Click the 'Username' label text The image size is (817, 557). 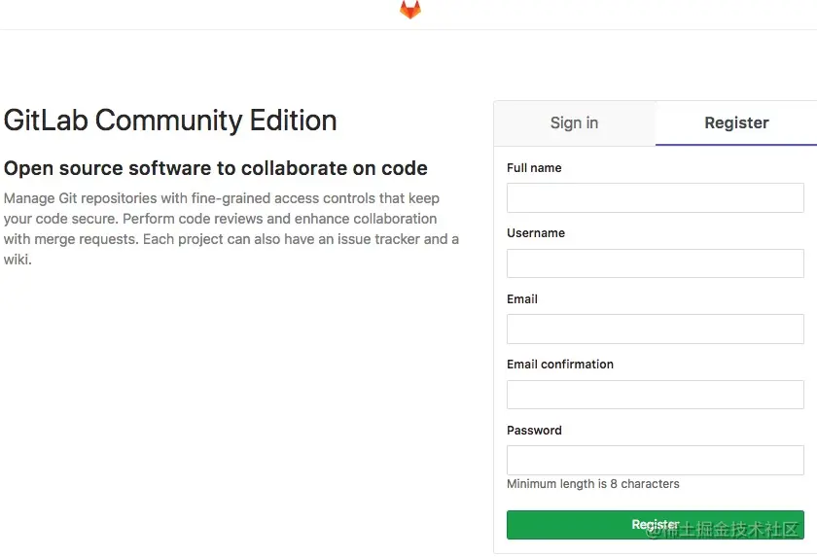[536, 233]
